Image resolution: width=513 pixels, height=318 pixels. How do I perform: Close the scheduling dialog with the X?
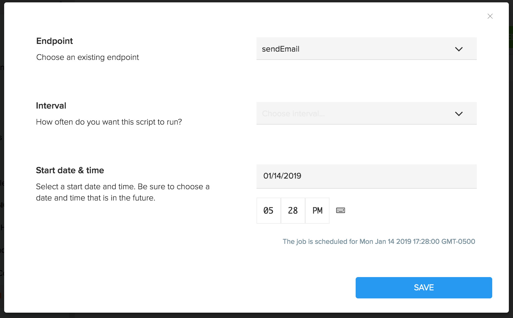[490, 16]
